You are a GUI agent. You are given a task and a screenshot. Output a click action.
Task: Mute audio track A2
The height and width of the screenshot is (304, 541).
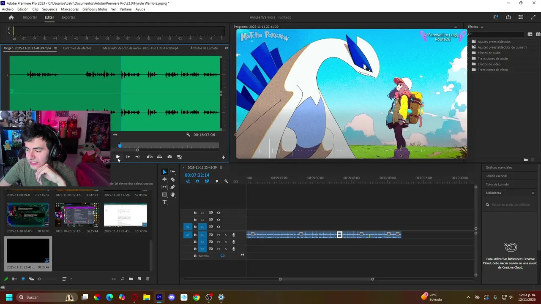219,242
